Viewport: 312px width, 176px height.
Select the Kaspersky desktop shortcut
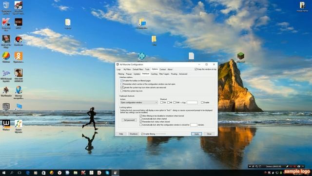click(x=6, y=24)
